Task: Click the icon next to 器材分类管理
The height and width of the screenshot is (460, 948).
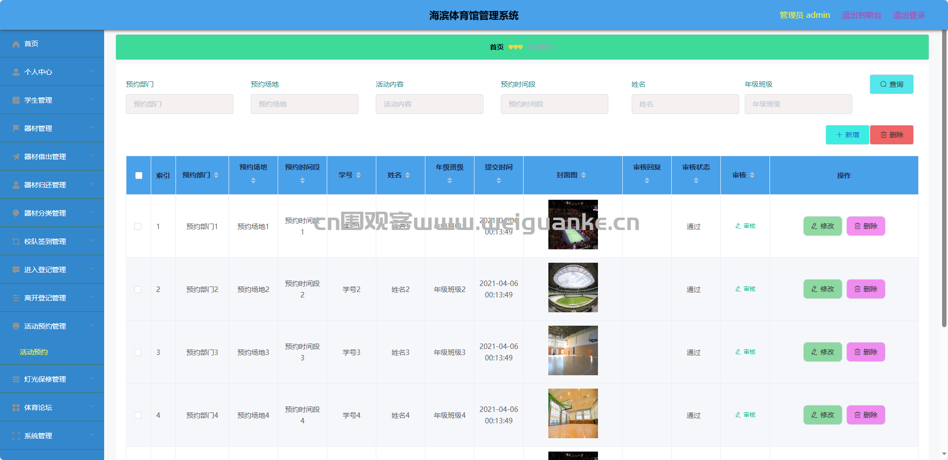Action: (16, 214)
